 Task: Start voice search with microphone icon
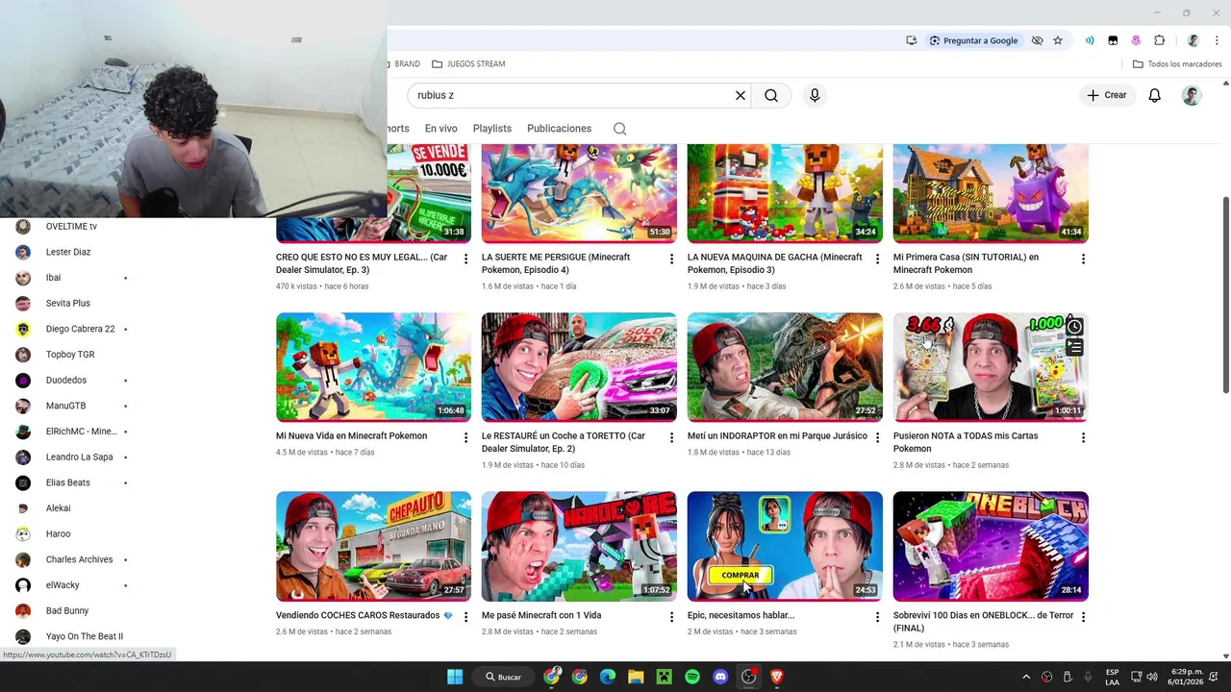pyautogui.click(x=815, y=95)
